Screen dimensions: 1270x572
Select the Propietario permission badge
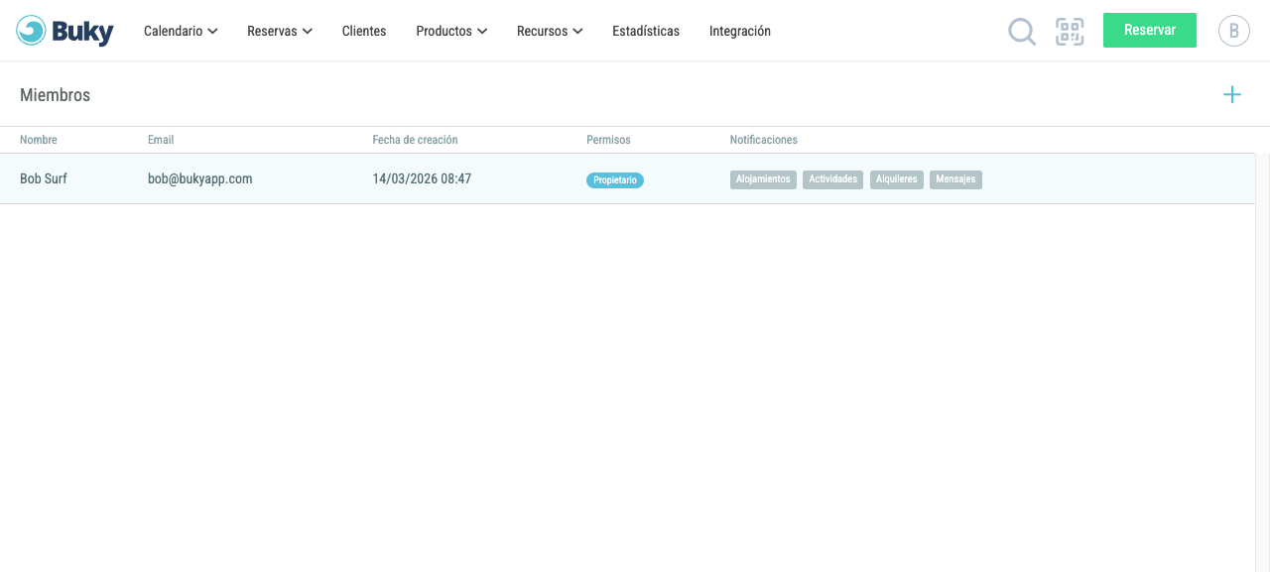(x=615, y=180)
